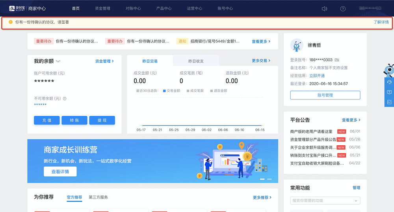Click 了解详情 link in notice bar
394x212 pixels.
(x=381, y=22)
